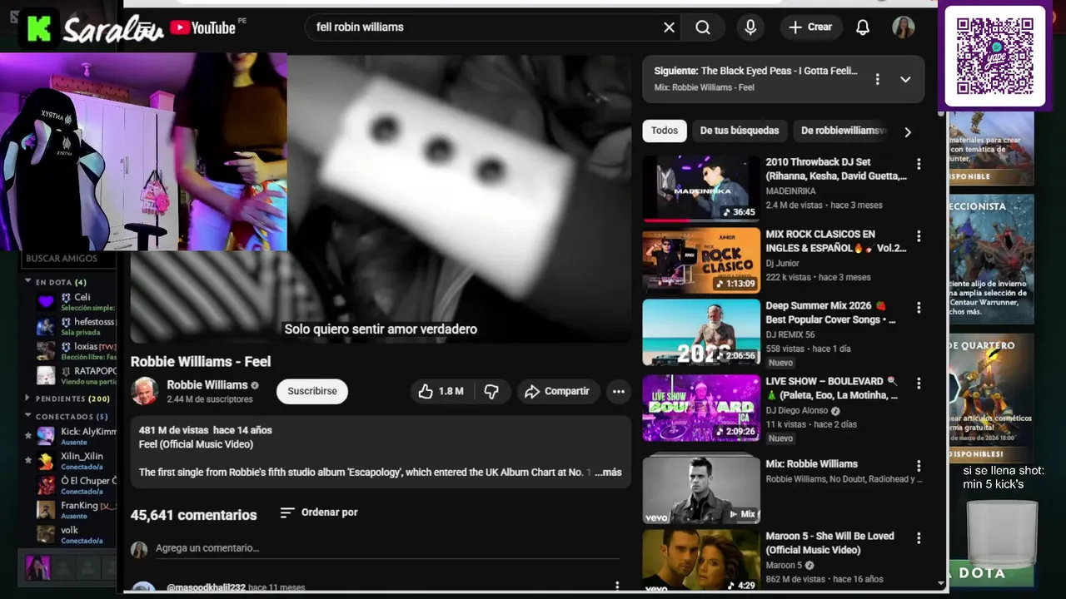This screenshot has width=1066, height=599.
Task: Click the BUSCAR AMIGOS search field
Action: click(x=71, y=259)
